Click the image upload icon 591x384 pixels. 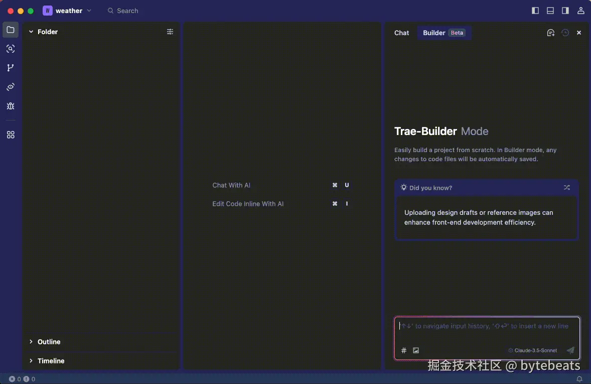point(416,350)
